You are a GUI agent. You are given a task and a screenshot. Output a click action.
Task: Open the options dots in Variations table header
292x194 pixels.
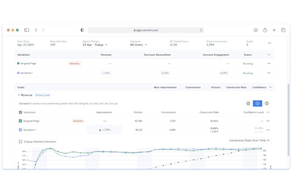(269, 55)
